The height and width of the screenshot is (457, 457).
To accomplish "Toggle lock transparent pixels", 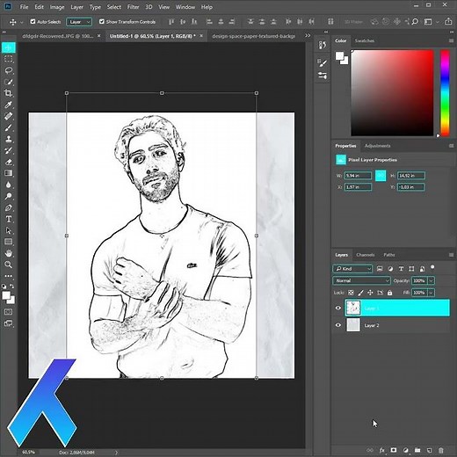I will pos(351,293).
